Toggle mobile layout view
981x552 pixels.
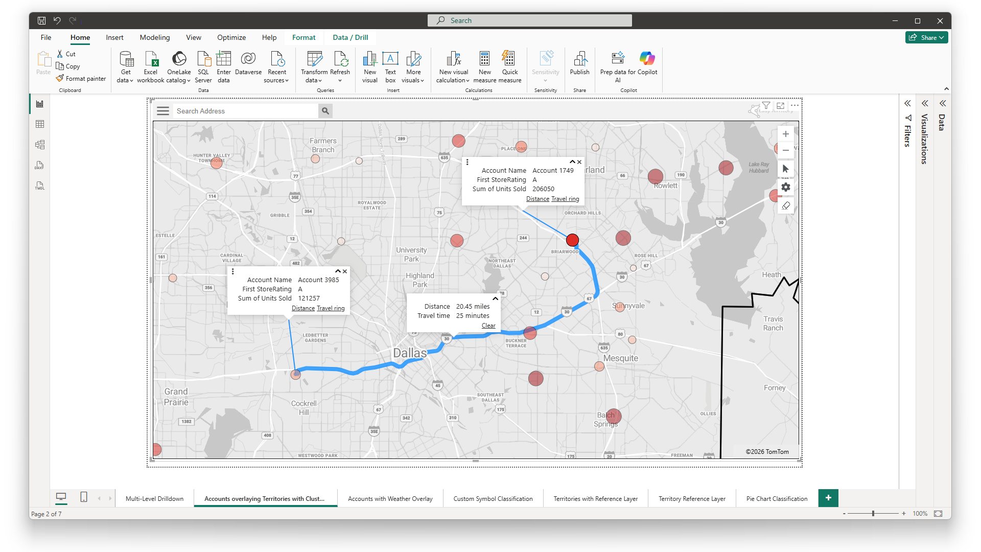tap(84, 497)
